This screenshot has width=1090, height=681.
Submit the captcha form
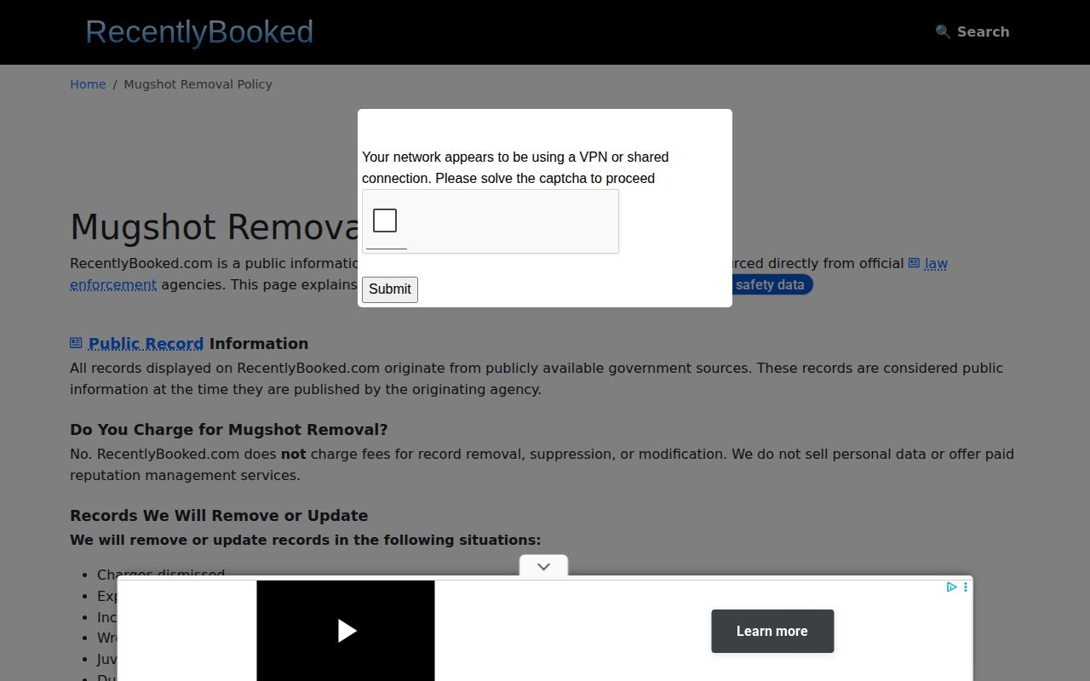(x=390, y=289)
